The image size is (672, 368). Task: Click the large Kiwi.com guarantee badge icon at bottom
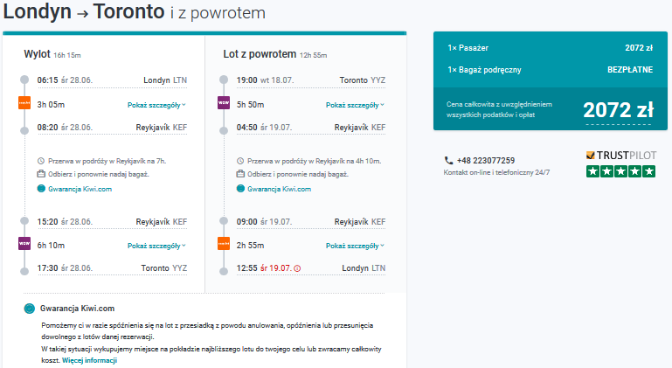point(29,309)
